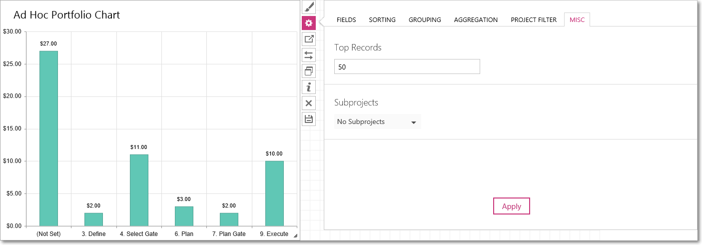Click the Subprojects dropdown arrow
Image resolution: width=702 pixels, height=245 pixels.
point(414,122)
